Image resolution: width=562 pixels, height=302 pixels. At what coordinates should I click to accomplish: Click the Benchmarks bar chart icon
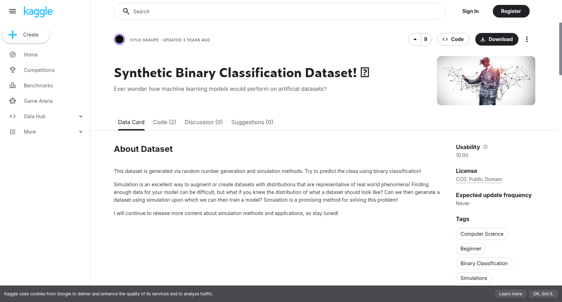[13, 86]
